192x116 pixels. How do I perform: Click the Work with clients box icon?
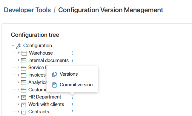coord(24,105)
